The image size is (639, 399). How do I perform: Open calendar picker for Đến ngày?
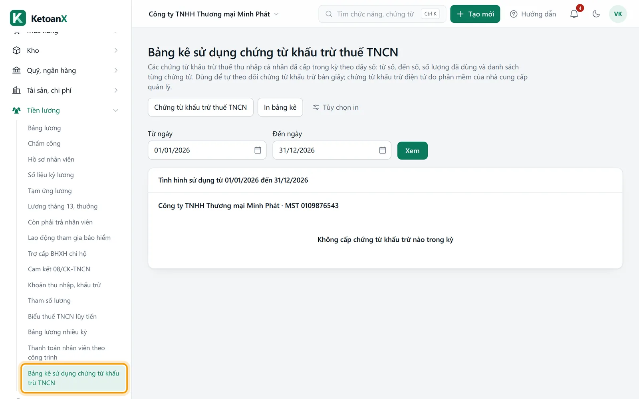pos(382,150)
